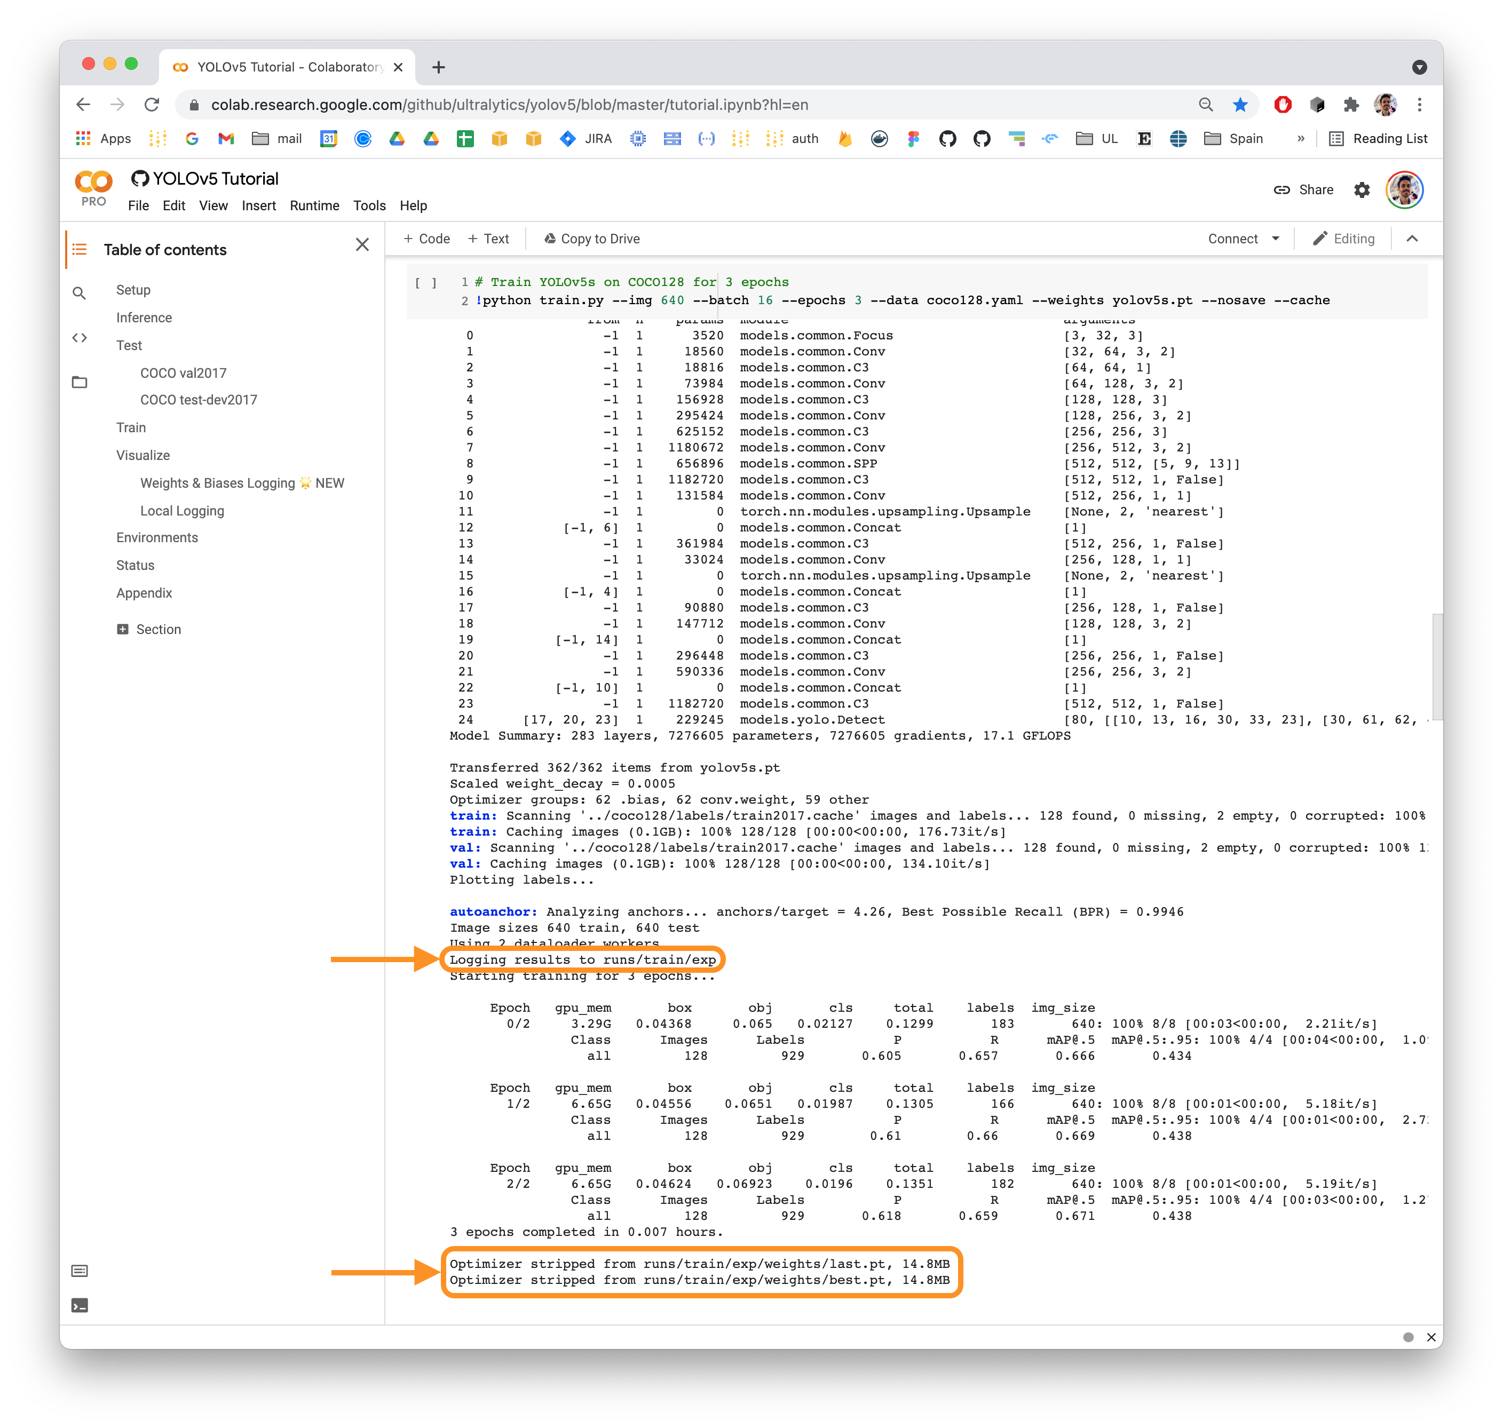The height and width of the screenshot is (1428, 1503).
Task: Open the search pane in the sidebar
Action: (x=80, y=292)
